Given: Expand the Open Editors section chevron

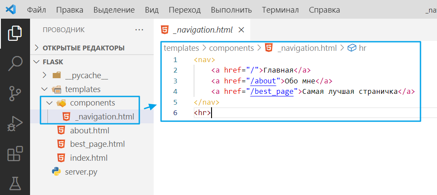Looking at the screenshot, I should [36, 48].
